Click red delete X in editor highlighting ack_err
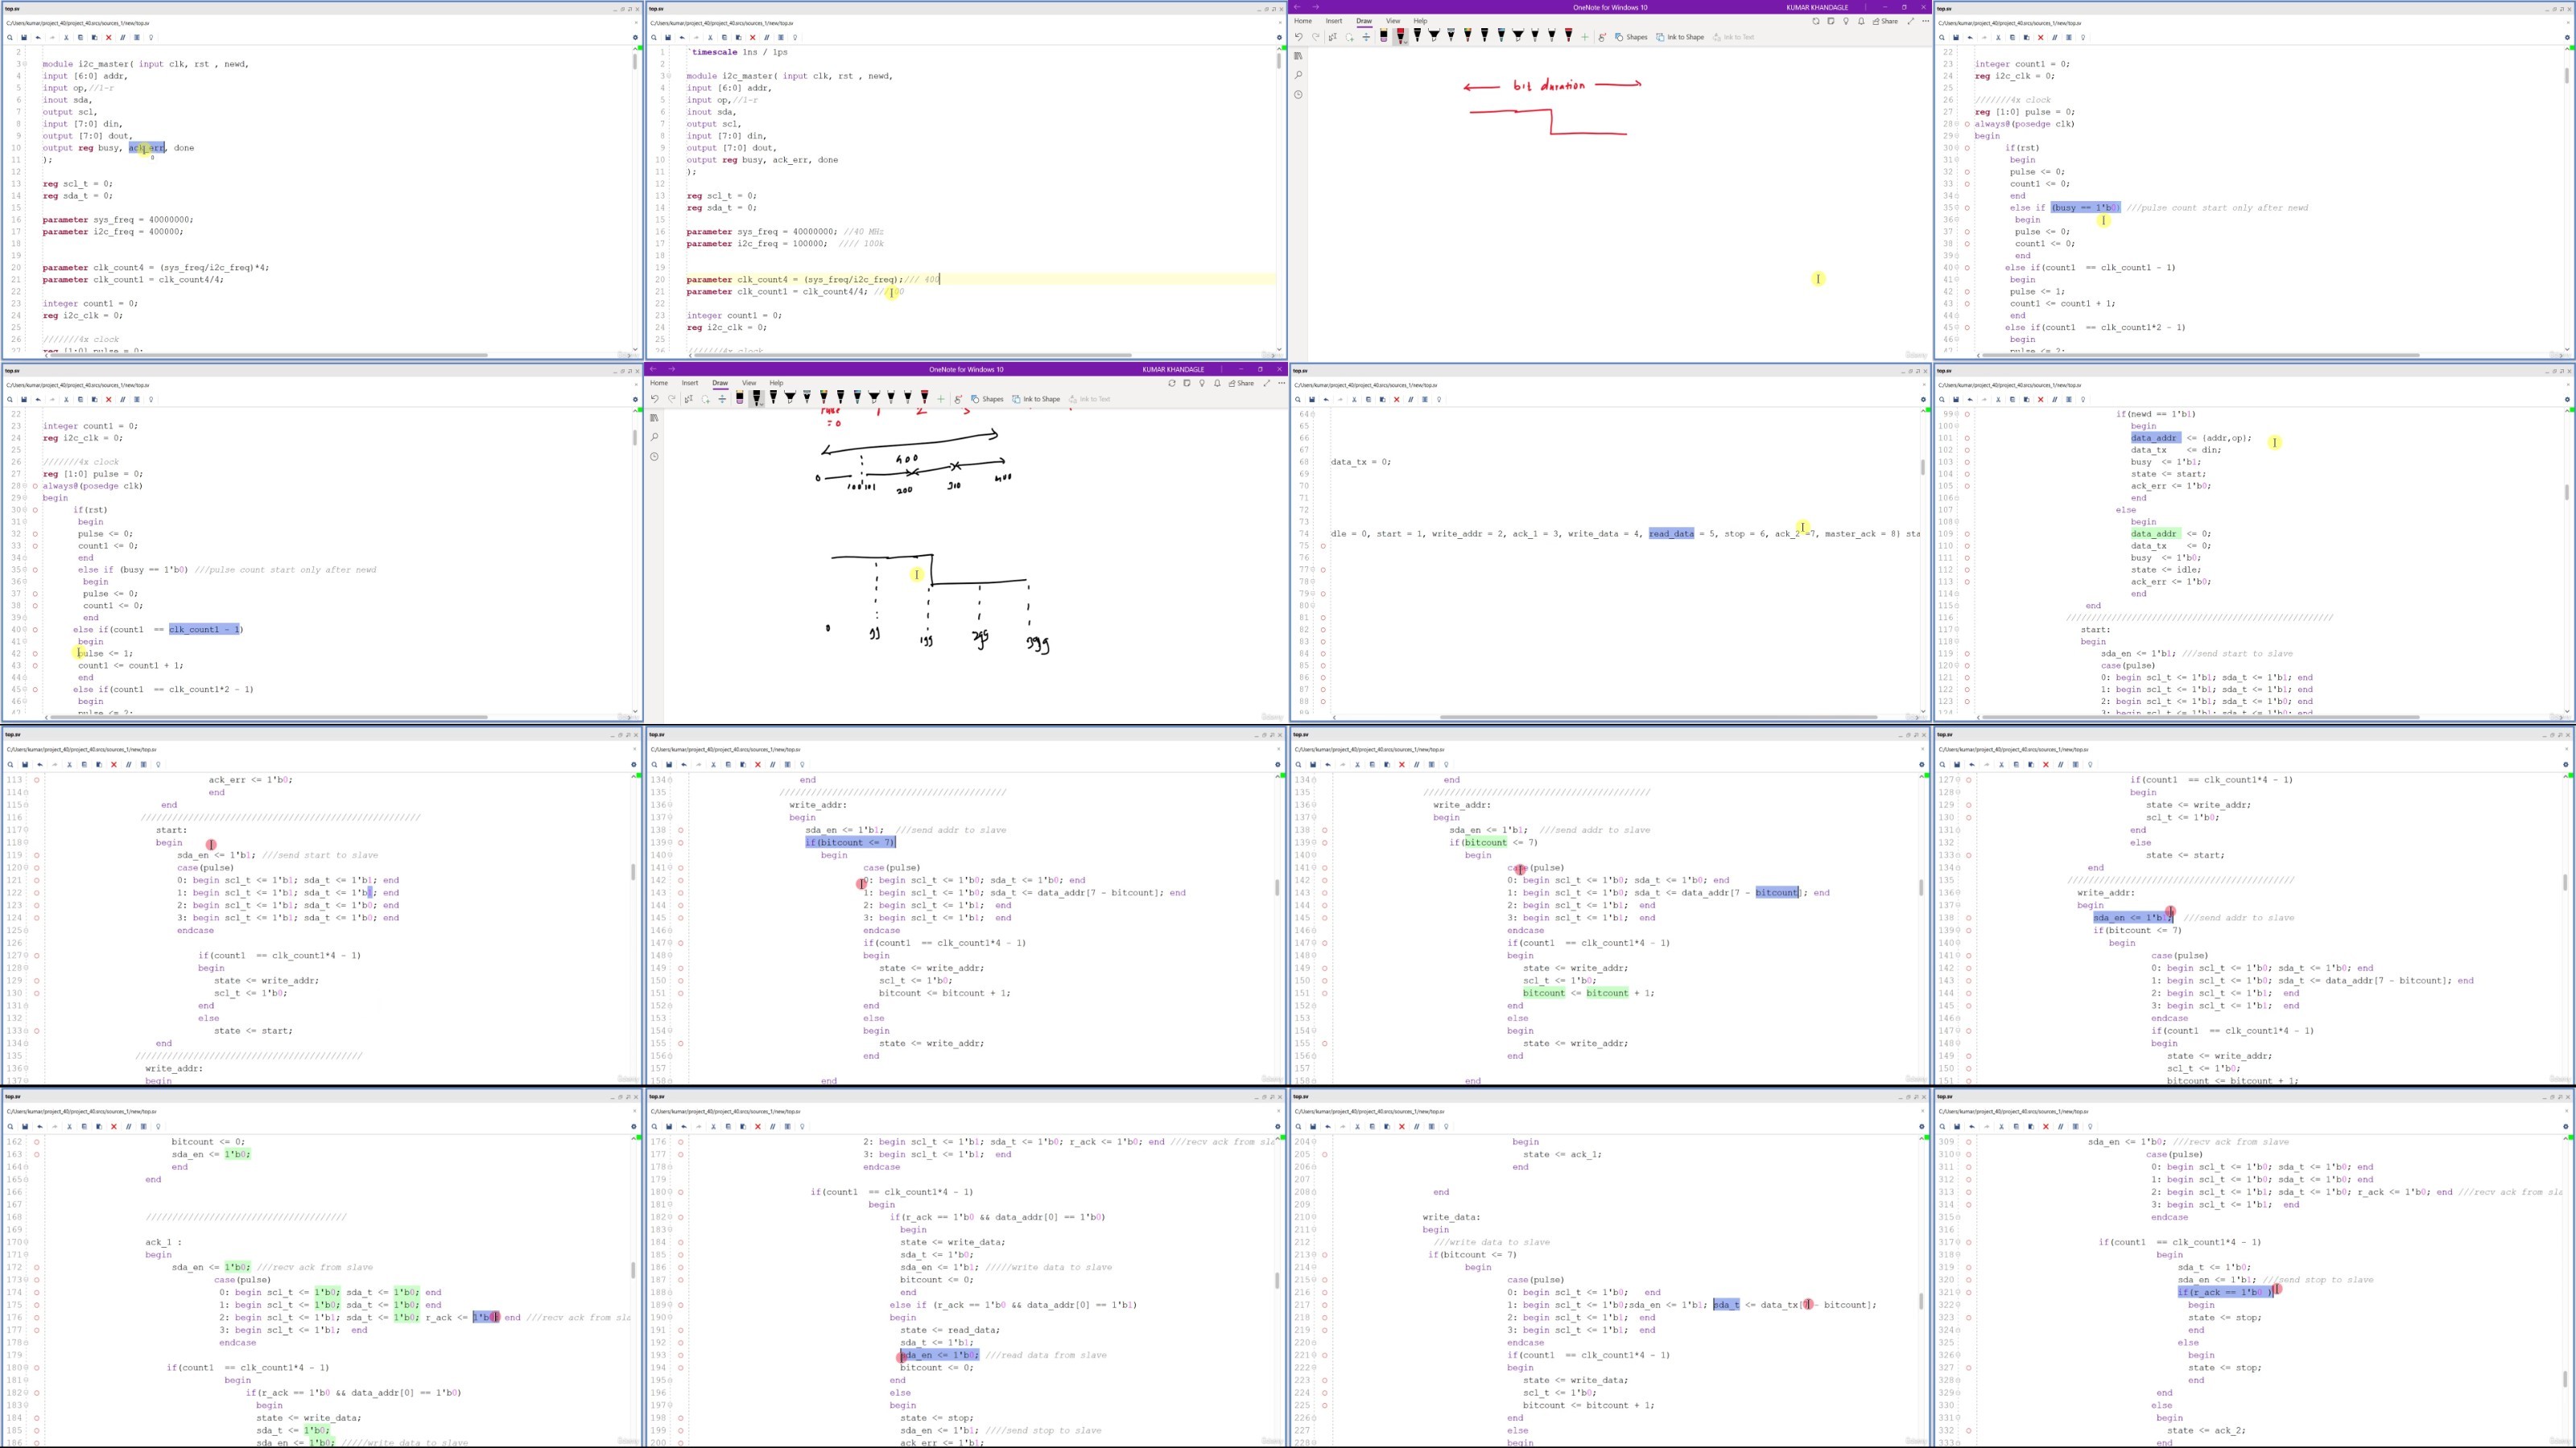The image size is (2576, 1448). click(108, 38)
